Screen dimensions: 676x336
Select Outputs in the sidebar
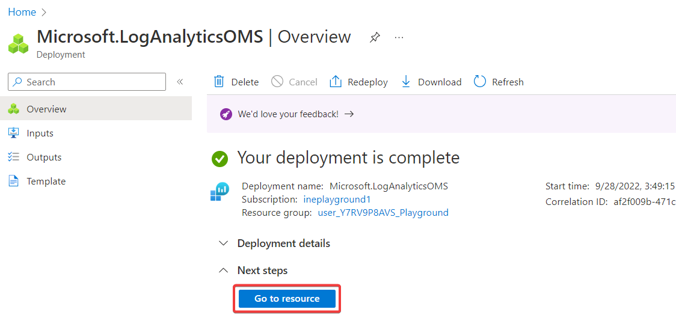pyautogui.click(x=44, y=157)
